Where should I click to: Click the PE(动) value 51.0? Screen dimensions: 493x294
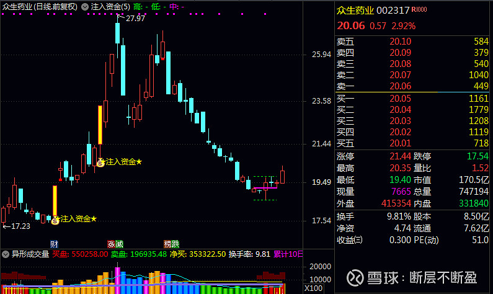pos(480,240)
